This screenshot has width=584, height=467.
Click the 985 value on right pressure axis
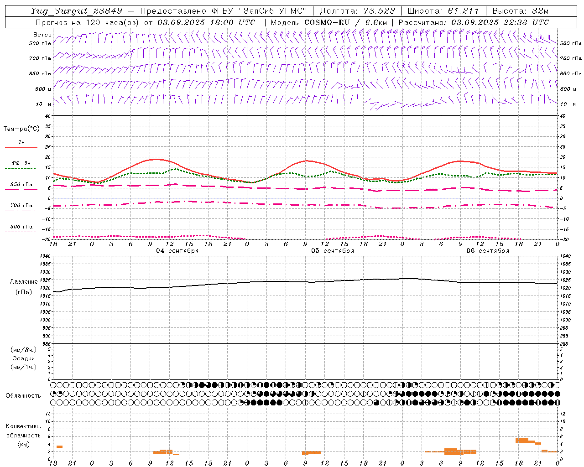point(565,344)
